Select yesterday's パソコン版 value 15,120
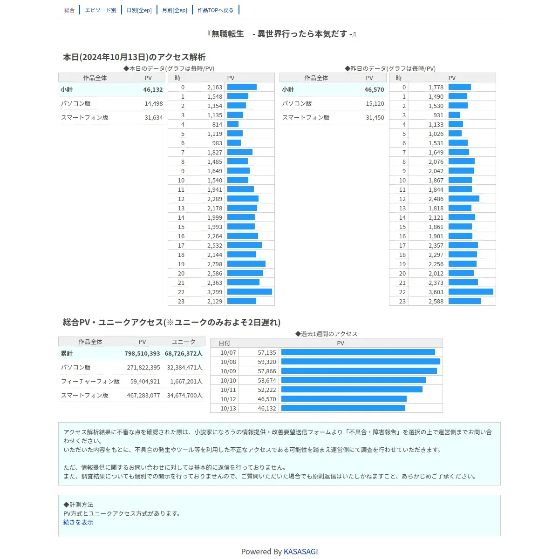The image size is (559, 559). tap(375, 104)
